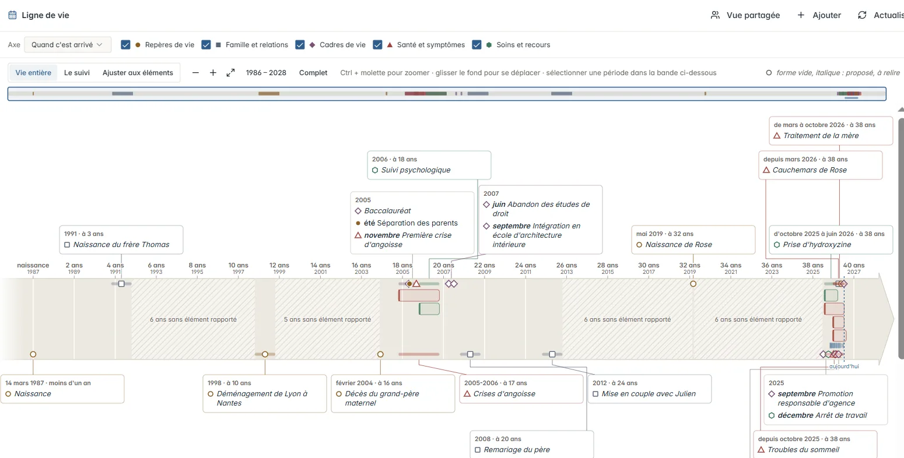Open the Décès du grand-père maternel card

393,393
